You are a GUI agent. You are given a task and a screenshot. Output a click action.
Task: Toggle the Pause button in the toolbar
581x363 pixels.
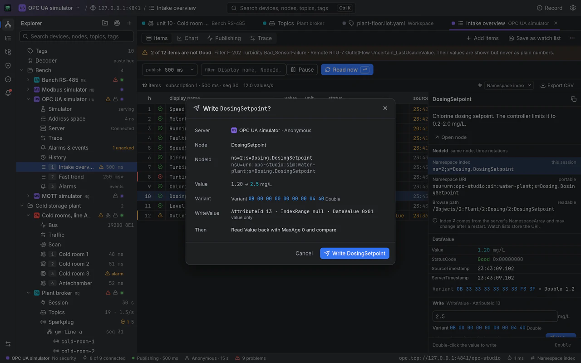pyautogui.click(x=302, y=69)
